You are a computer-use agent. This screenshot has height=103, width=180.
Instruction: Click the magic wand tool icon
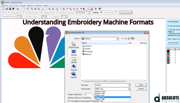pos(60,9)
